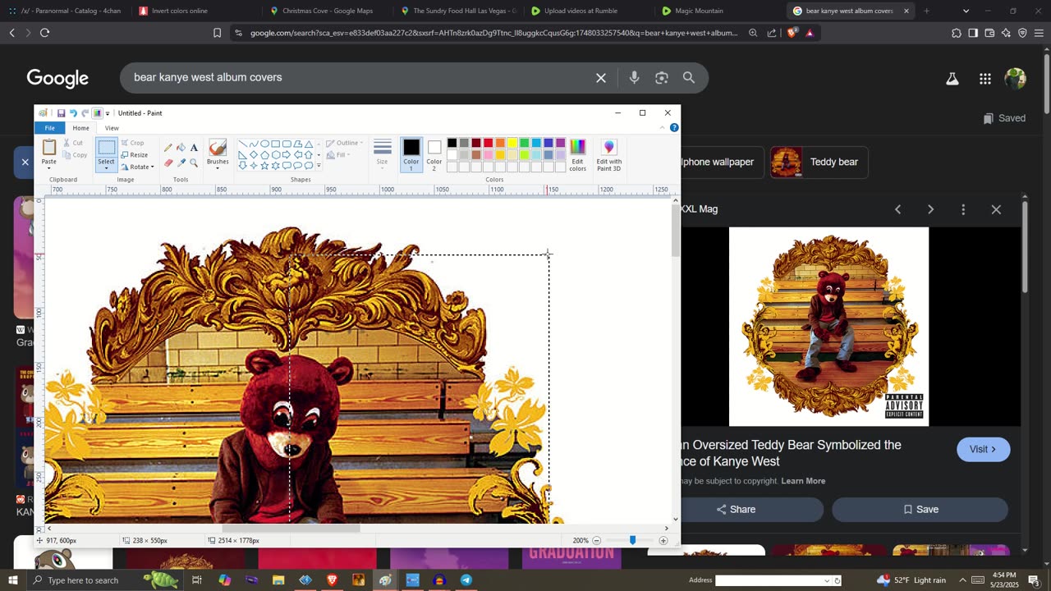
Task: Reload the browser page
Action: (x=44, y=33)
